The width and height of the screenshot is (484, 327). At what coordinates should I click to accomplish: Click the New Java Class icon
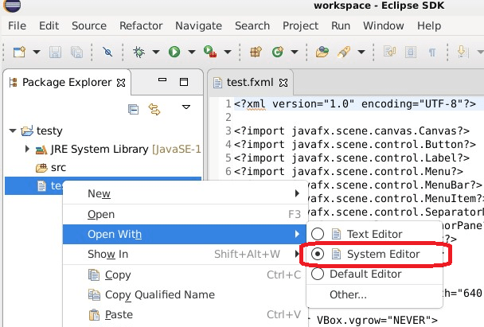click(278, 52)
